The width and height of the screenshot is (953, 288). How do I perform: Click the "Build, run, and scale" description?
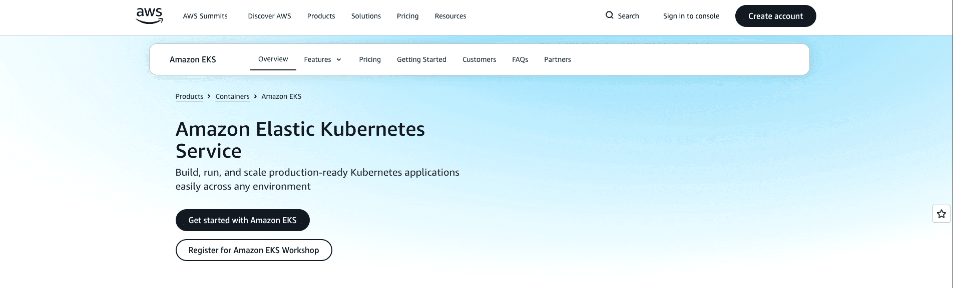coord(317,179)
